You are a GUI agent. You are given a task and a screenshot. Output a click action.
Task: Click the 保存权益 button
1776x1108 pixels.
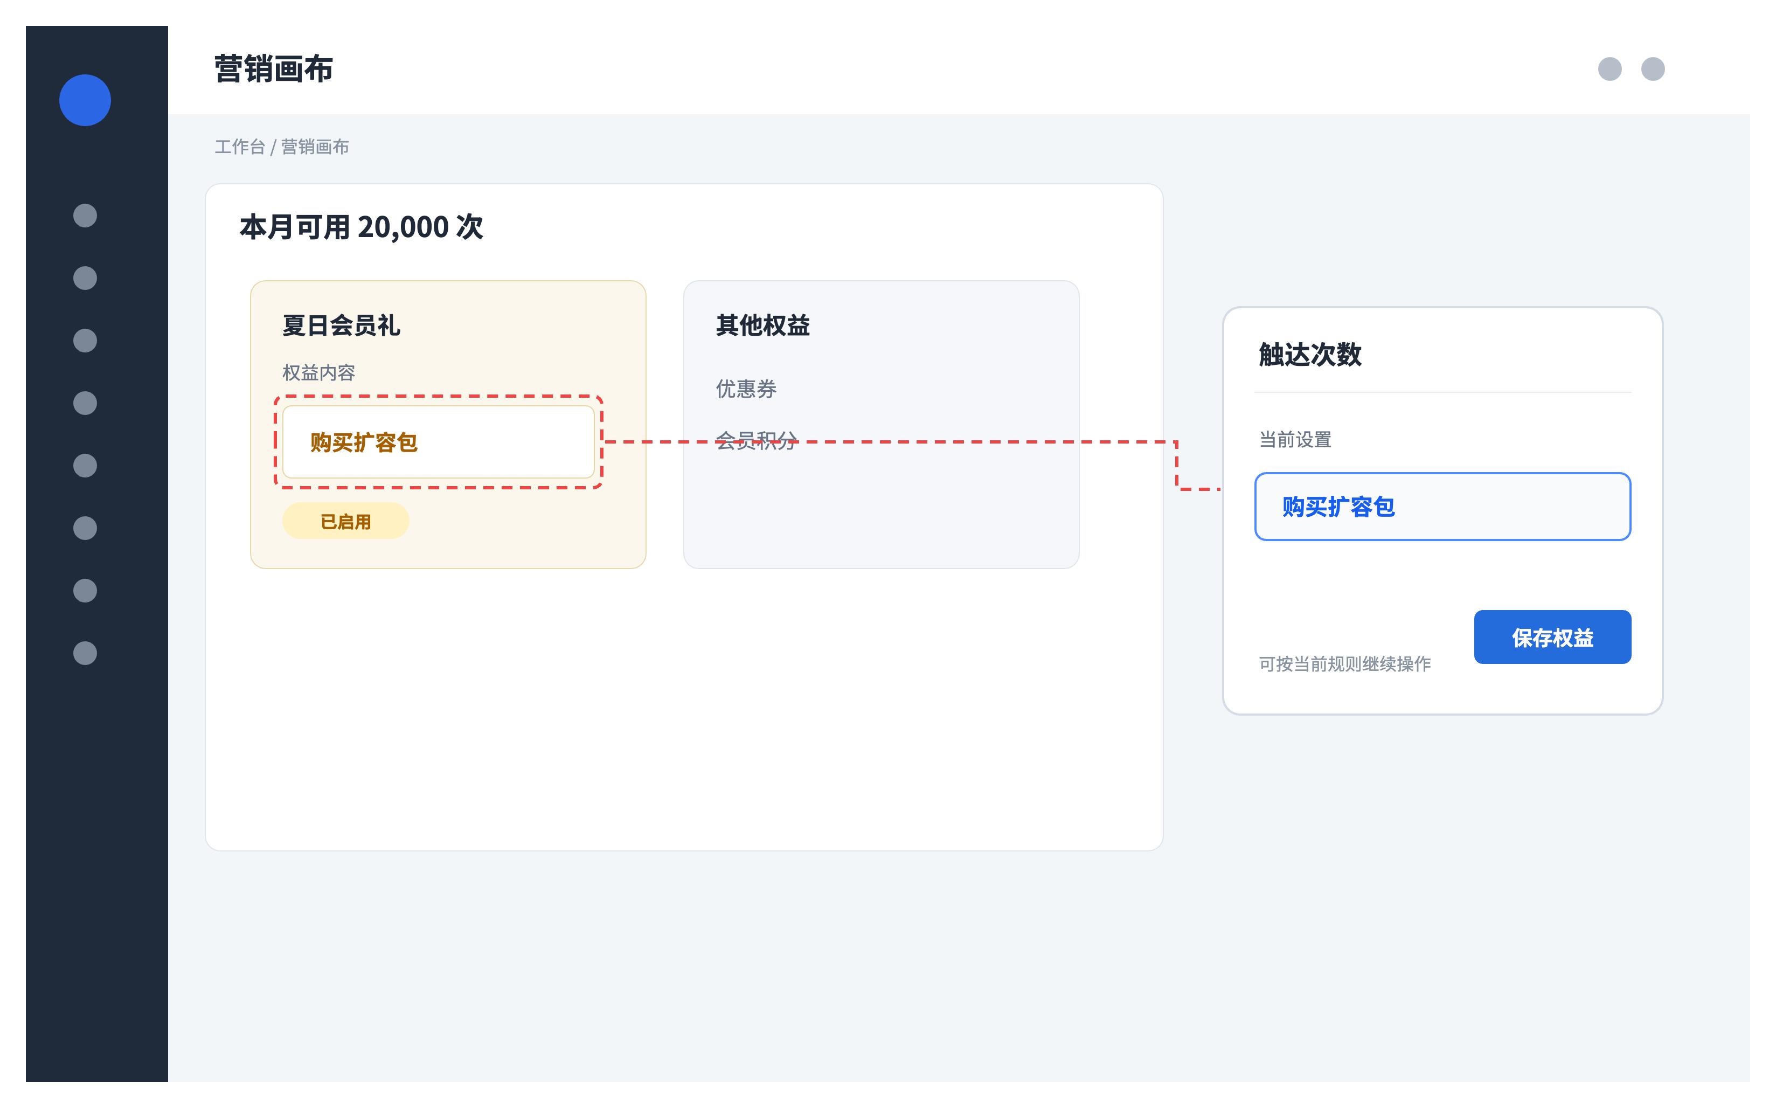click(1552, 637)
